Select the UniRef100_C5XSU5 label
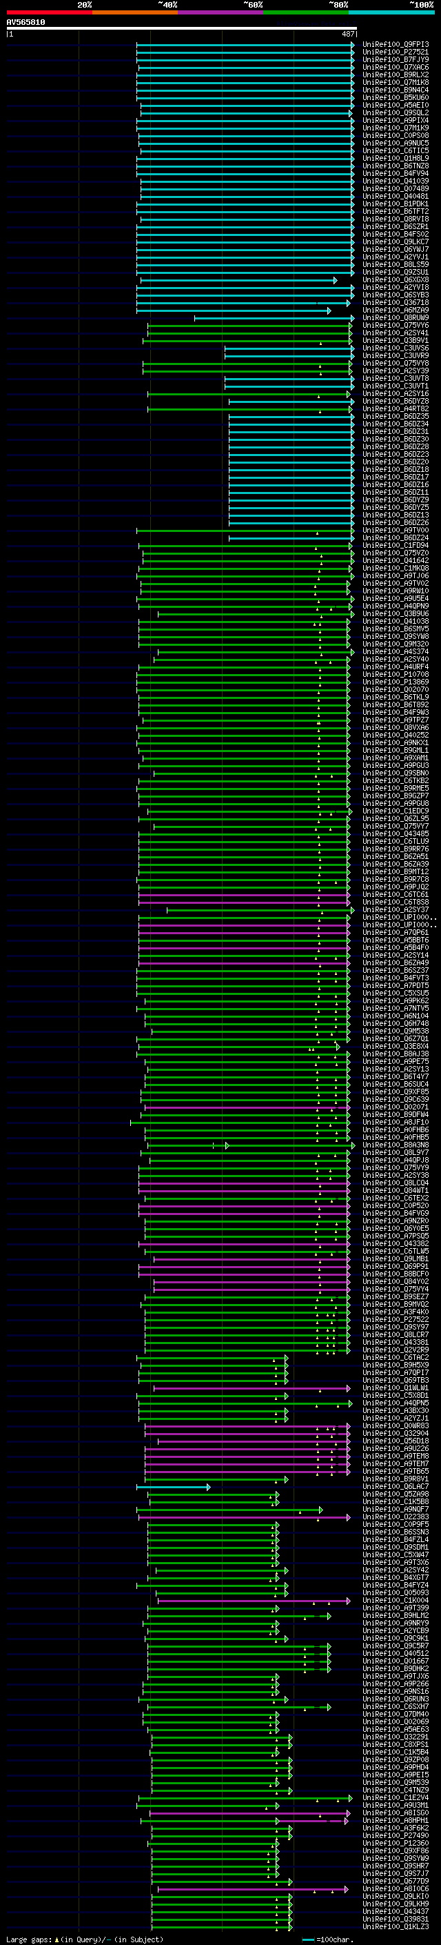 click(x=396, y=993)
